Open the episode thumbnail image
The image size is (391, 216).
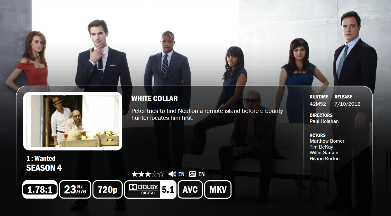73,121
